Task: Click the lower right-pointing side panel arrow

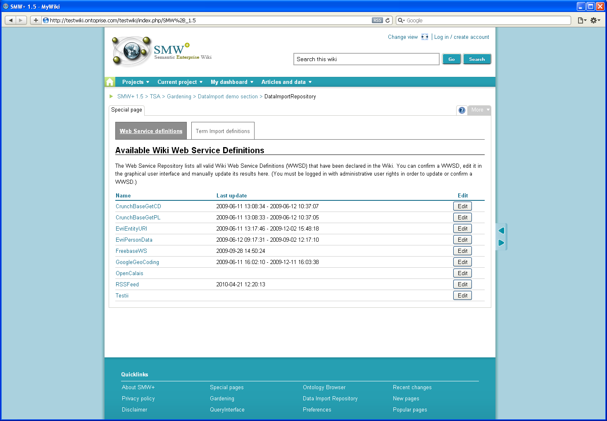Action: (x=501, y=243)
